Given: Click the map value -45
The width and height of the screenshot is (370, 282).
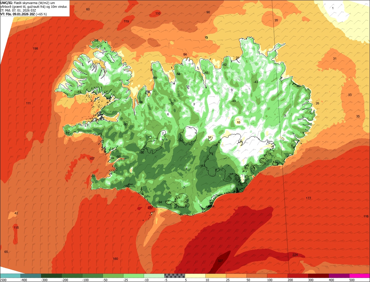Looking at the screenshot, I should (x=206, y=73).
